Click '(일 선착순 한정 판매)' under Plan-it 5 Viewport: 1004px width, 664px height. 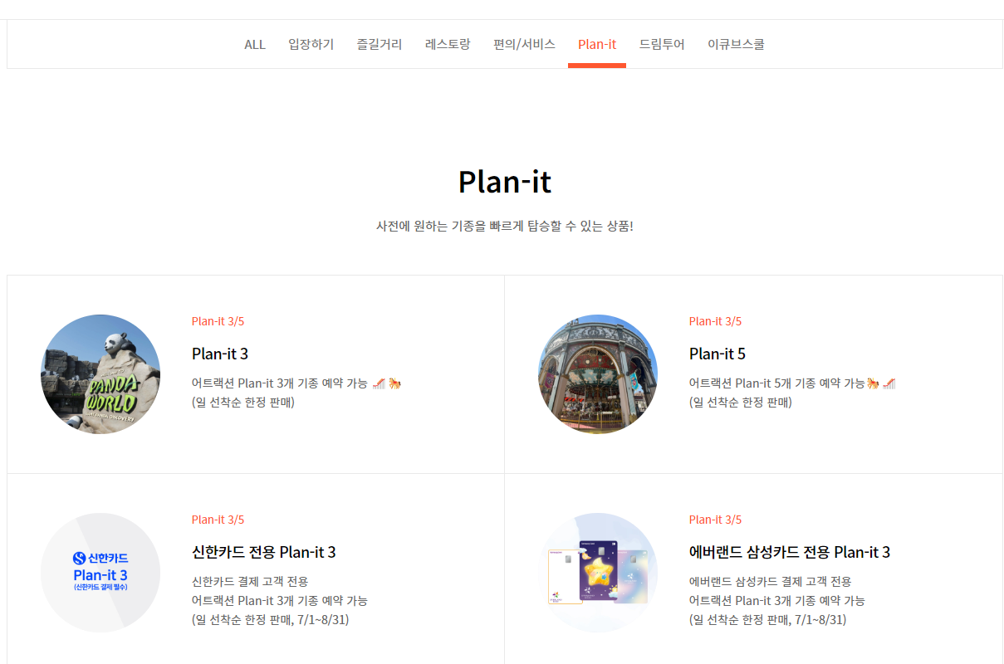[x=741, y=403]
